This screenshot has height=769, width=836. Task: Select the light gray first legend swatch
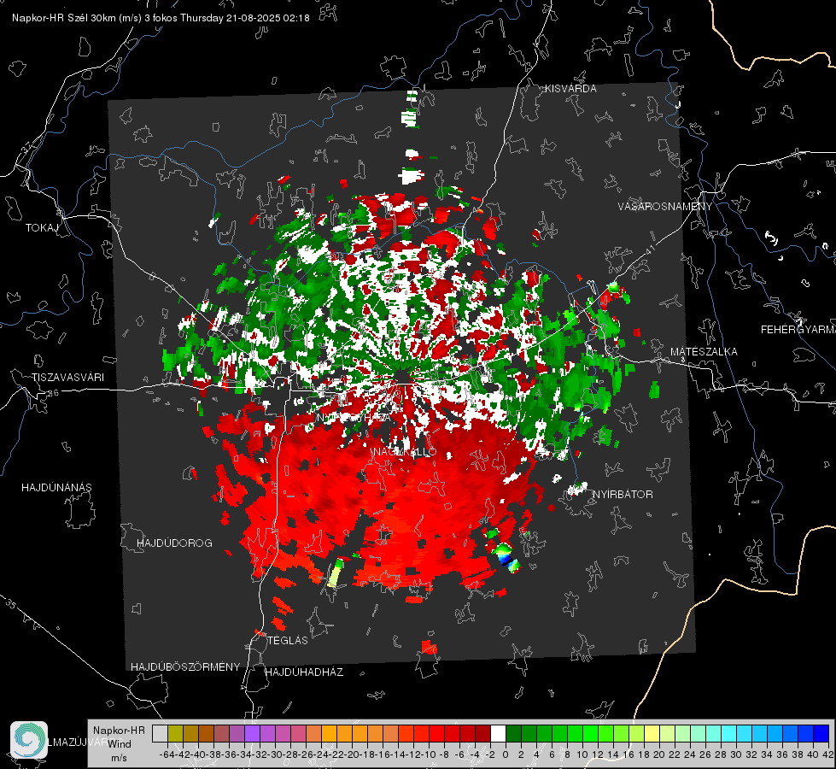click(x=160, y=734)
